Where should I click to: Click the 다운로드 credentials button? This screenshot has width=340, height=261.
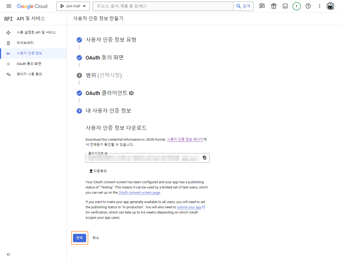(98, 171)
